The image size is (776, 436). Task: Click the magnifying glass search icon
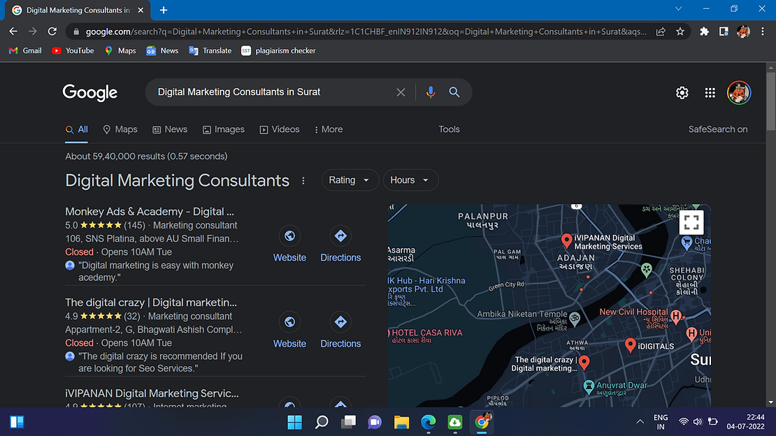pos(454,92)
